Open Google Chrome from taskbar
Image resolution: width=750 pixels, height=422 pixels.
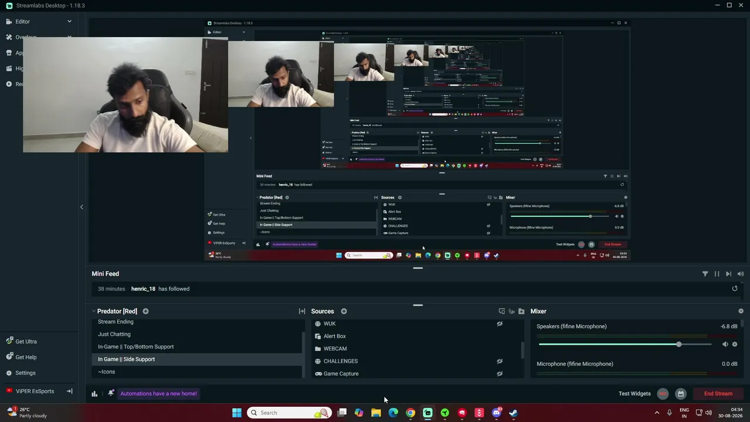pyautogui.click(x=410, y=413)
